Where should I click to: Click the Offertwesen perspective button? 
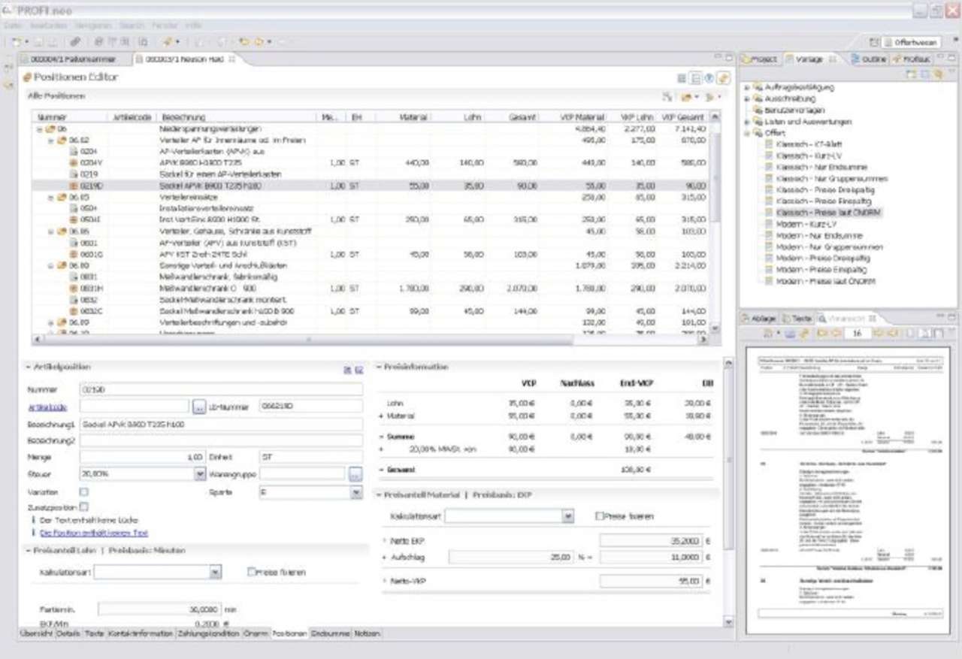[x=910, y=43]
